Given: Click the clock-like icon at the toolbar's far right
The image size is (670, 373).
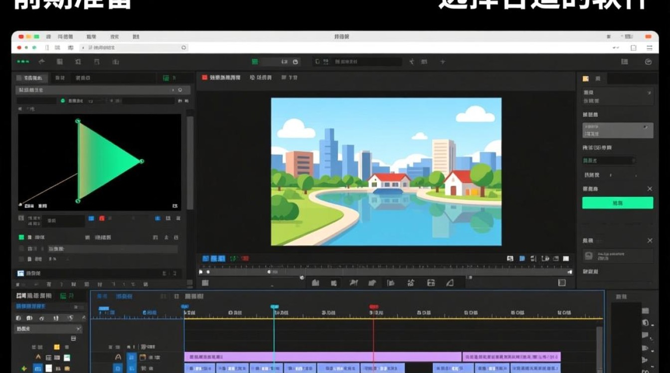Looking at the screenshot, I should click(x=648, y=62).
